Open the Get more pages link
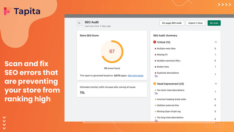This screenshot has height=132, width=234. point(135,76)
